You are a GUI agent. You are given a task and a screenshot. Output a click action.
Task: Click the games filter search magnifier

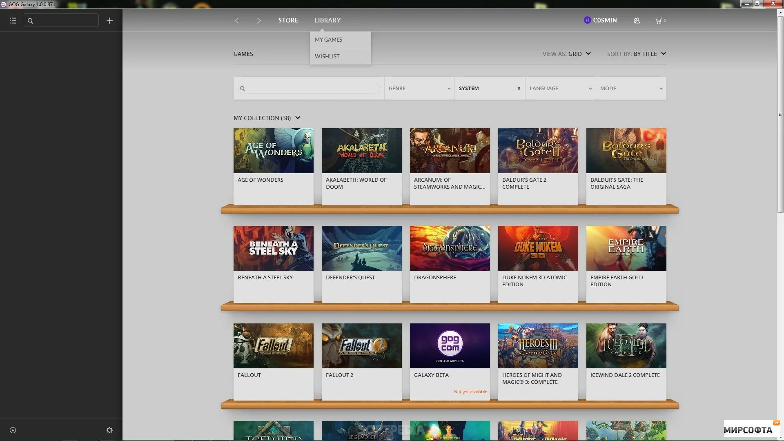[243, 89]
